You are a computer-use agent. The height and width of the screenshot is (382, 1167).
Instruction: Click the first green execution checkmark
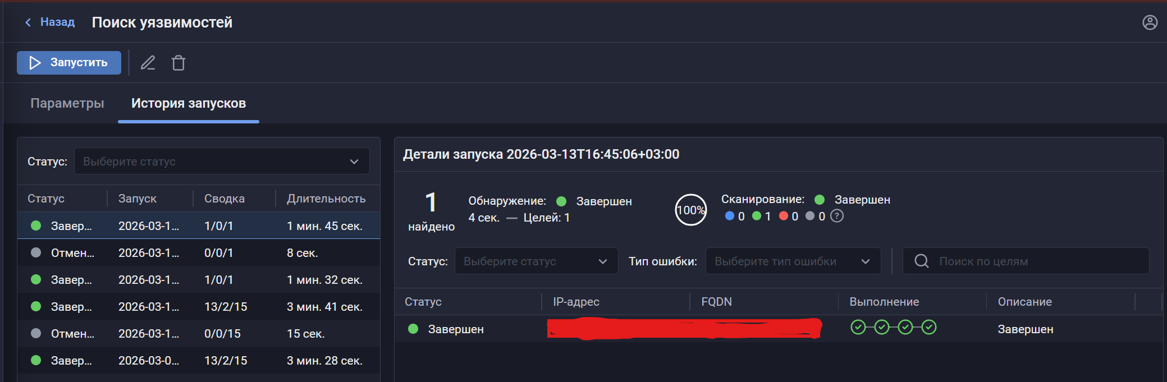click(x=858, y=327)
